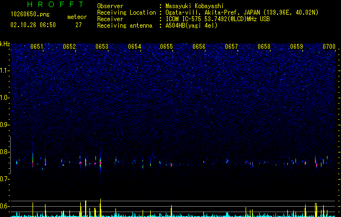341x217 pixels.
Task: Click the 0651 time marker
Action: pos(37,47)
